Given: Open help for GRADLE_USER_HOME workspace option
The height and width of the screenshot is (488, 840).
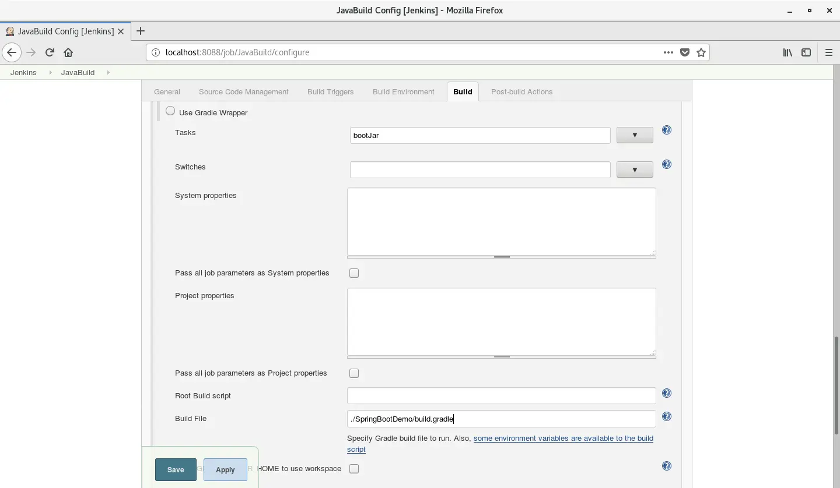Looking at the screenshot, I should click(667, 466).
